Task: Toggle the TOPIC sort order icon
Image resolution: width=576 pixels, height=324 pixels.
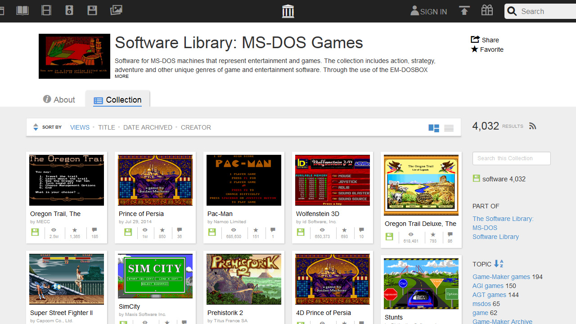Action: click(x=499, y=264)
